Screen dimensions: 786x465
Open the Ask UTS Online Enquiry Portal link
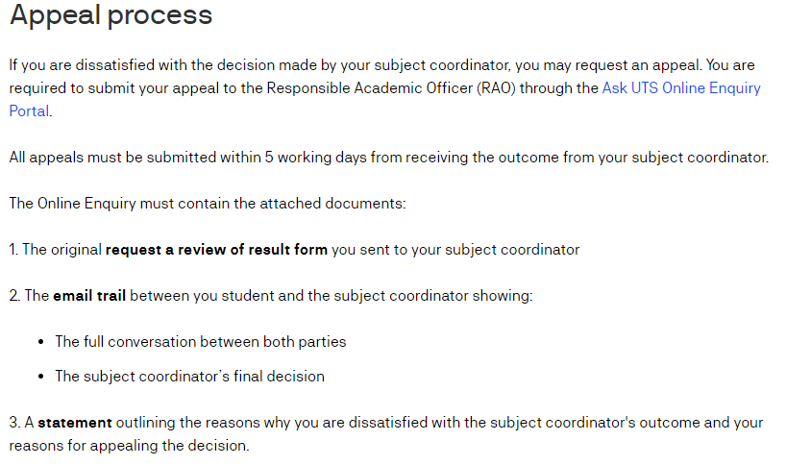(680, 87)
